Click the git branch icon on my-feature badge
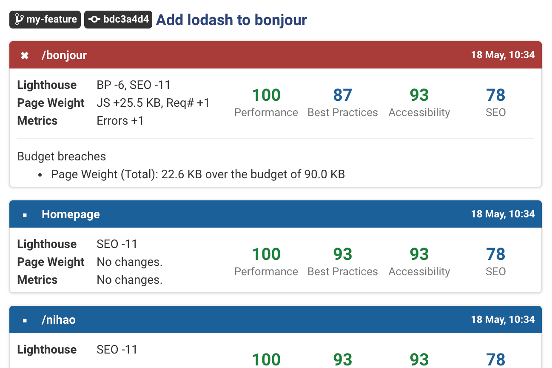The image size is (552, 368). [19, 20]
